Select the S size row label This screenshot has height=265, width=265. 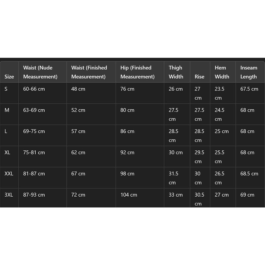coord(6,89)
